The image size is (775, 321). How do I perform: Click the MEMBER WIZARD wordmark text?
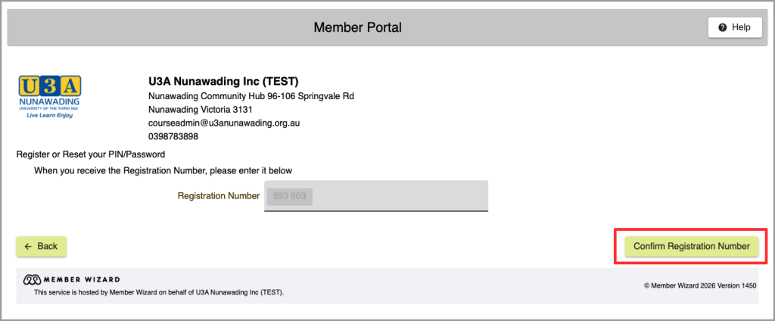coord(82,280)
